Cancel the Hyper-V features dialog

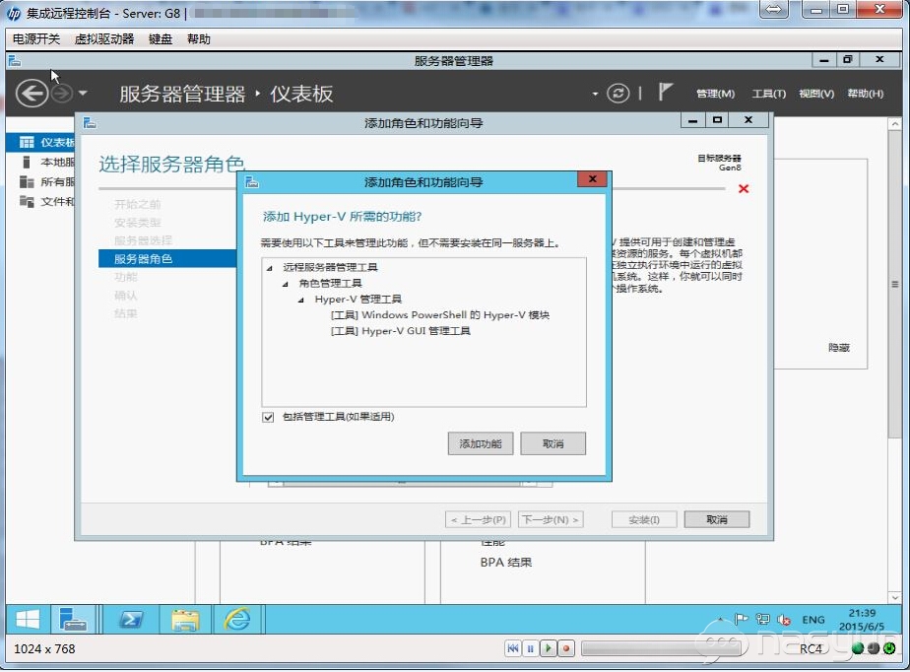552,443
